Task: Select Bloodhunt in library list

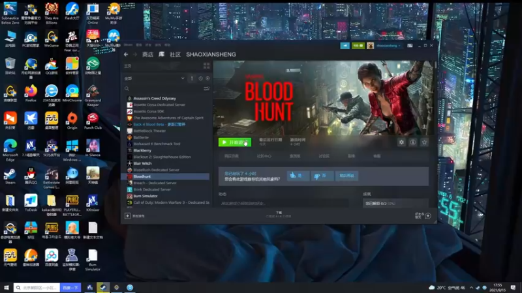Action: pos(166,176)
